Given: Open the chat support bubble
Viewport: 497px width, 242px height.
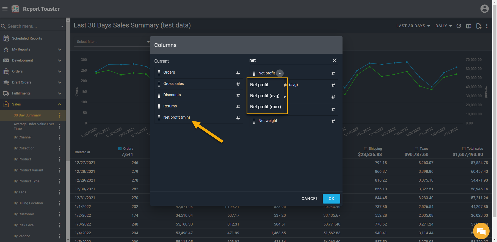Looking at the screenshot, I should 481,231.
